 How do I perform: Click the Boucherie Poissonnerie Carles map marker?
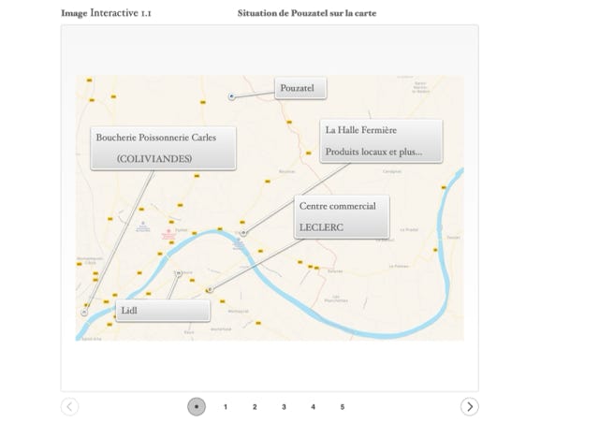click(x=85, y=312)
